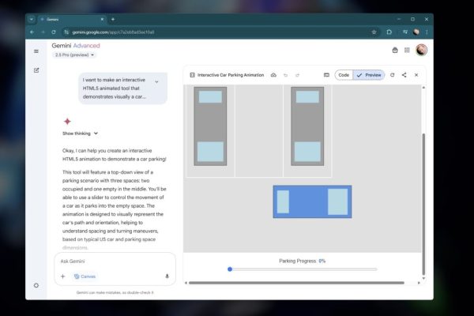Open the Google apps grid icon
The image size is (474, 316).
point(407,51)
